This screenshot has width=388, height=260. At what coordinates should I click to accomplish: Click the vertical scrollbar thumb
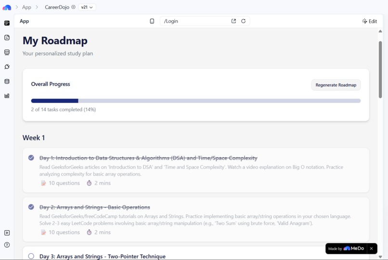(x=380, y=70)
